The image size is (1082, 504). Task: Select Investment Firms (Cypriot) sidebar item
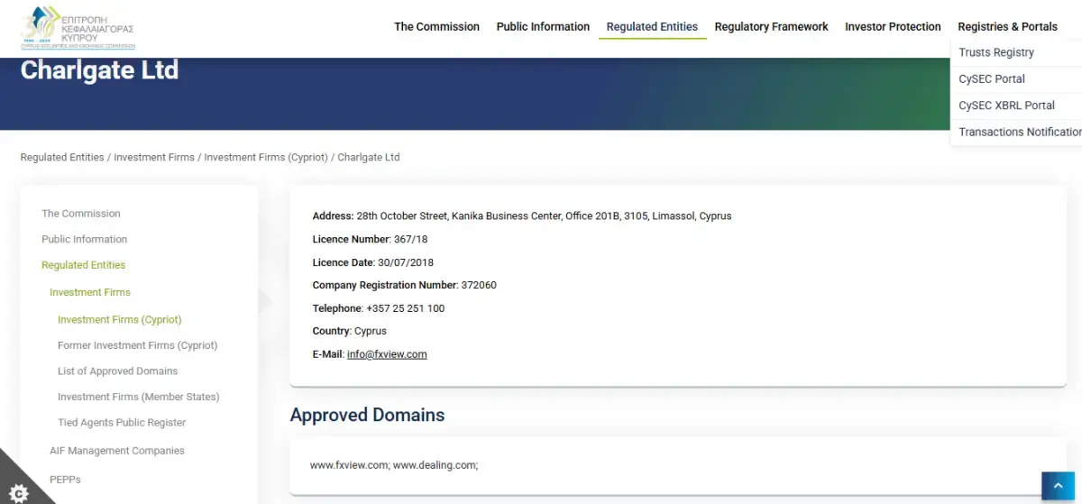point(120,319)
